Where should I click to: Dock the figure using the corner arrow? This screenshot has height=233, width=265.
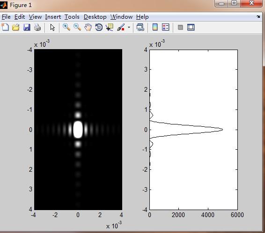(x=258, y=16)
